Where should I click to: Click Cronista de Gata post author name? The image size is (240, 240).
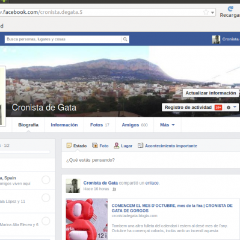pyautogui.click(x=100, y=183)
